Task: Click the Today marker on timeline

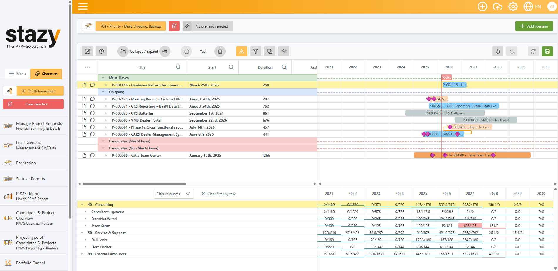Action: (x=446, y=77)
